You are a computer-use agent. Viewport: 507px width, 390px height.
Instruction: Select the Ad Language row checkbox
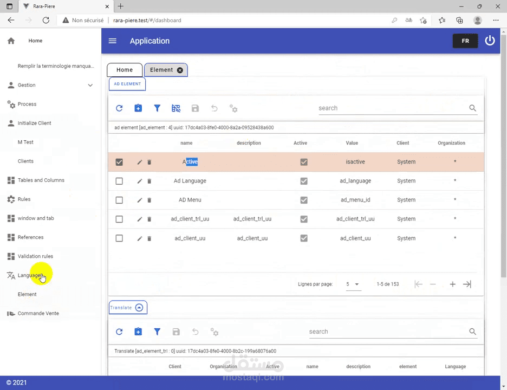click(119, 181)
